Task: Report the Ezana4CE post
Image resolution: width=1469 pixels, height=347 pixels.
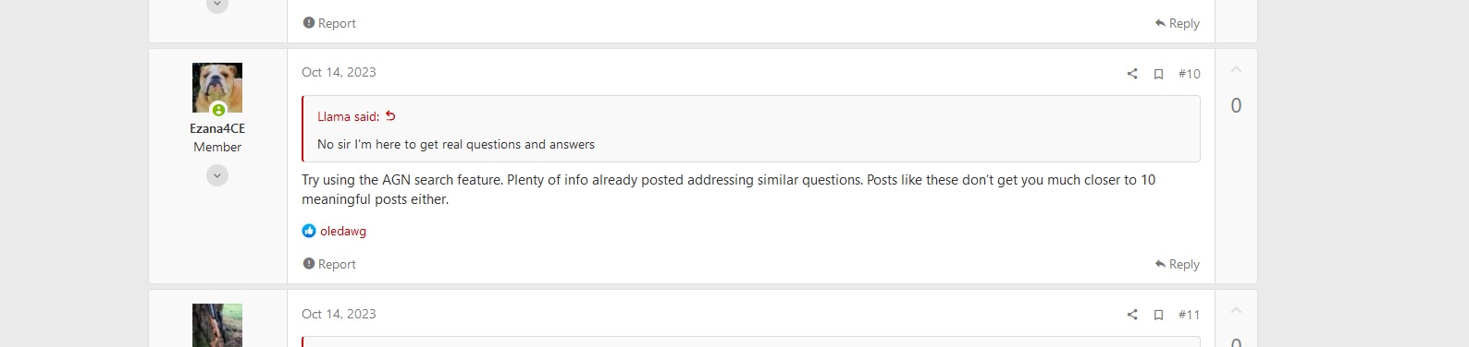Action: 329,264
